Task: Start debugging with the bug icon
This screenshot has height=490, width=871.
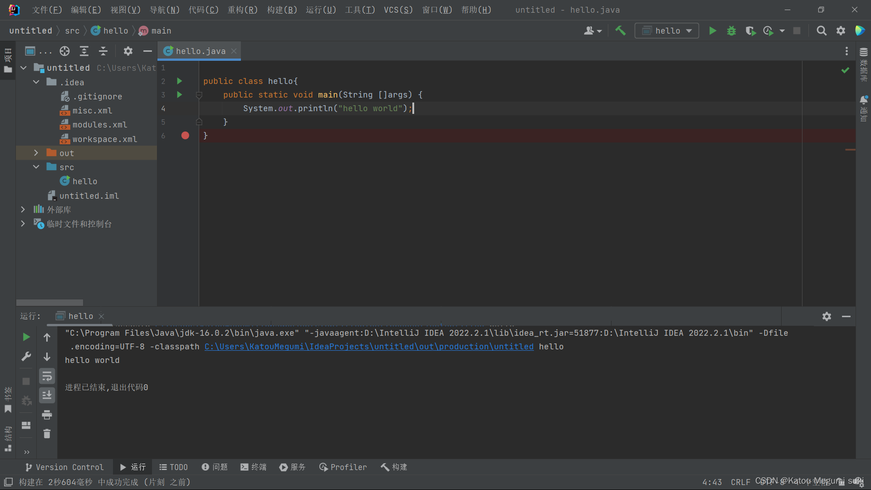Action: click(x=732, y=30)
